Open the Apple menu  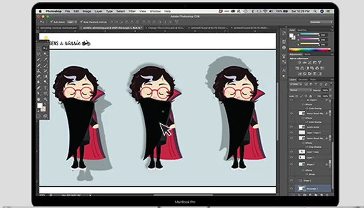pyautogui.click(x=40, y=11)
